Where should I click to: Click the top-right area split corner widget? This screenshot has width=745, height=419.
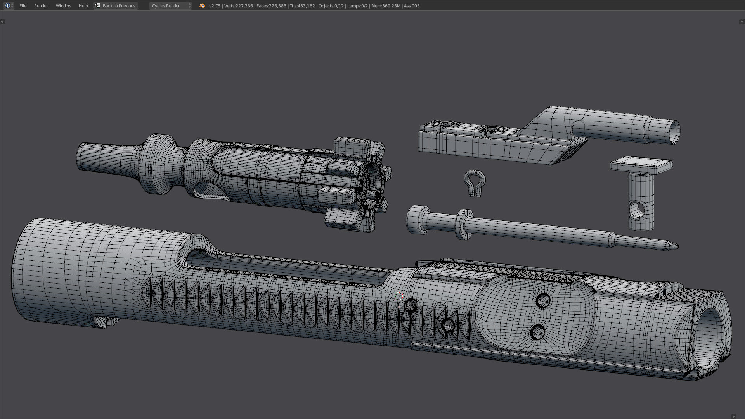(742, 22)
